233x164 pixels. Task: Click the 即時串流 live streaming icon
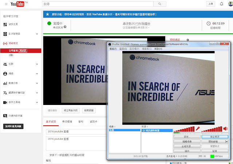pos(5,43)
